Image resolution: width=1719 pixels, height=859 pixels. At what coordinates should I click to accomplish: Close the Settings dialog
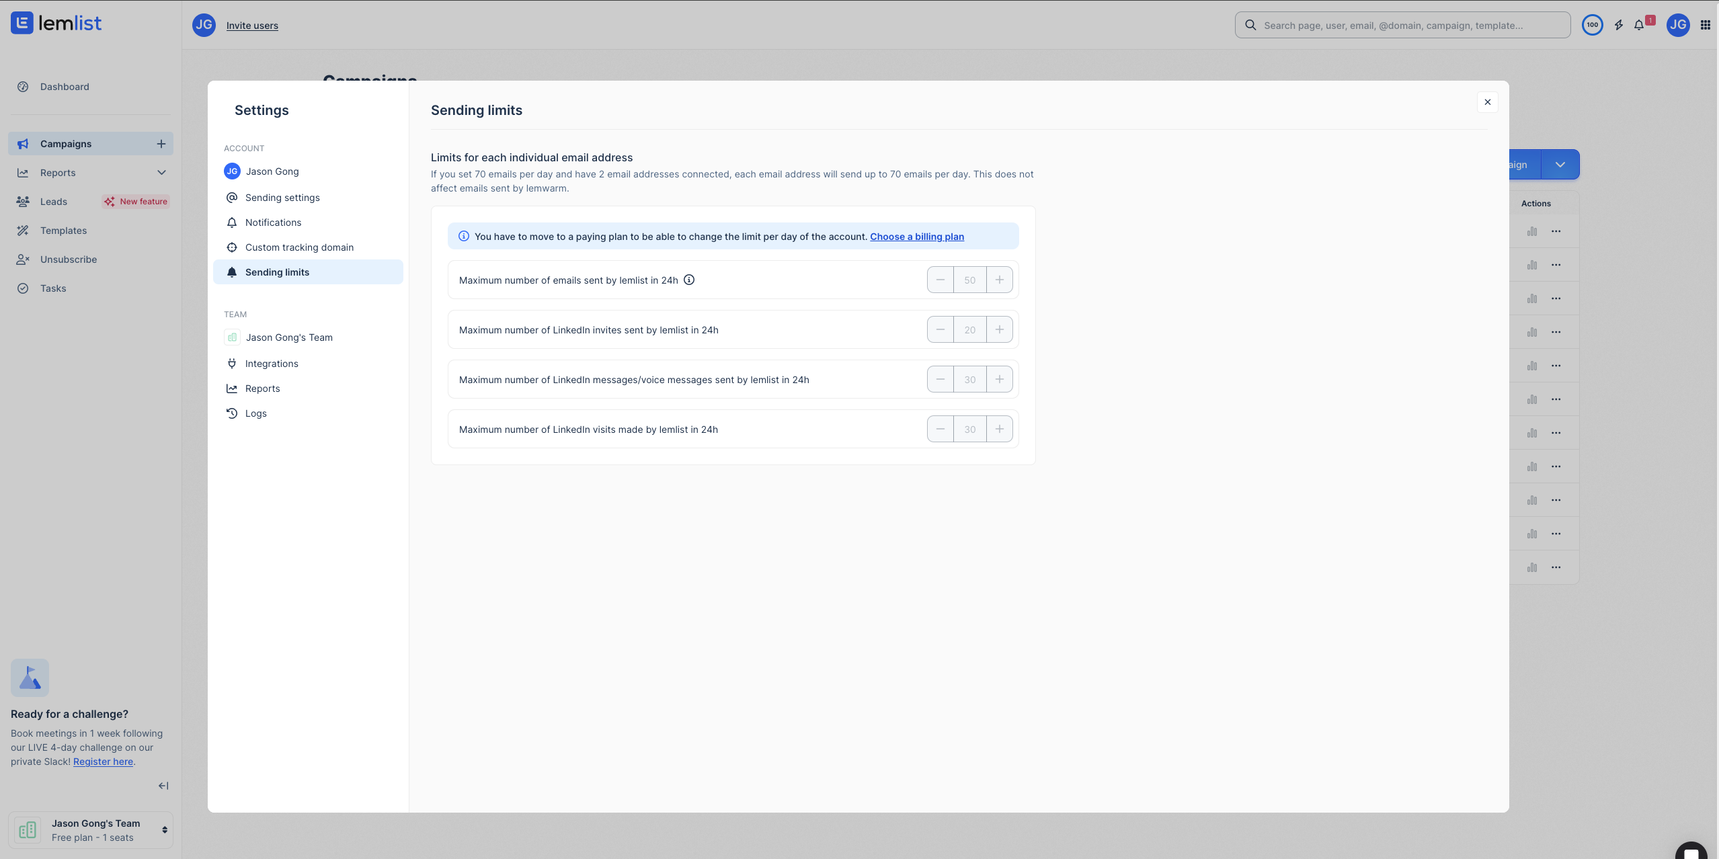1487,102
